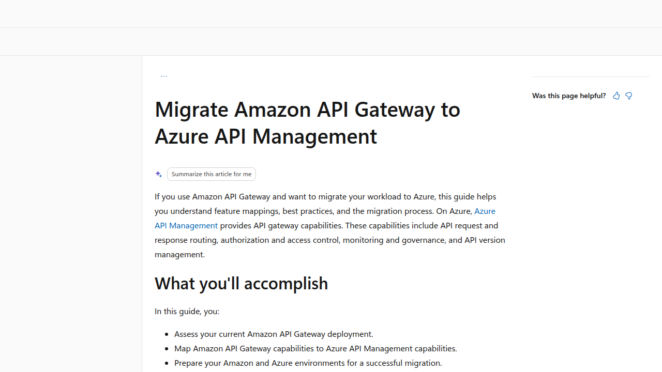This screenshot has height=372, width=662.
Task: Click bullet starting 'Map Amazon API Gateway capabilities'
Action: [315, 348]
